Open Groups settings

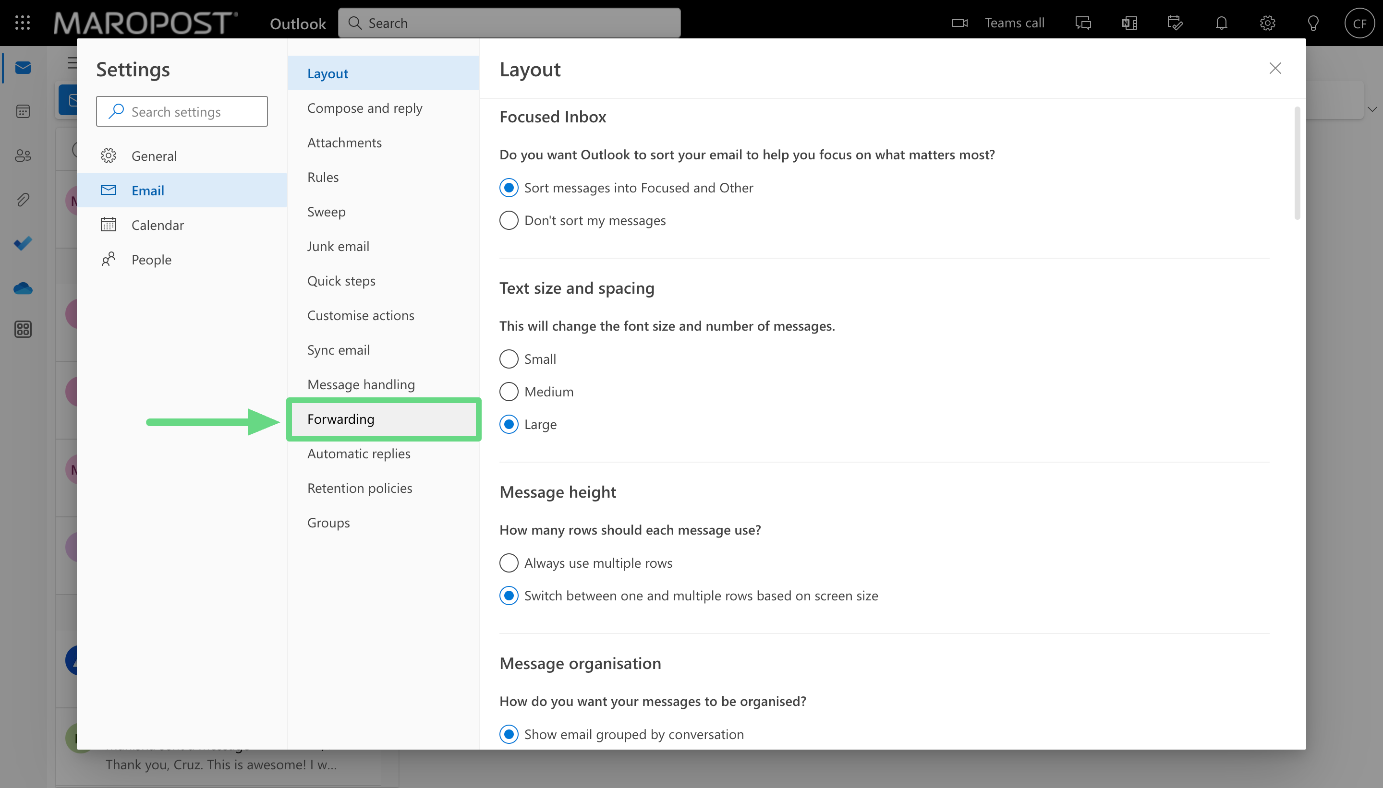[x=383, y=523]
